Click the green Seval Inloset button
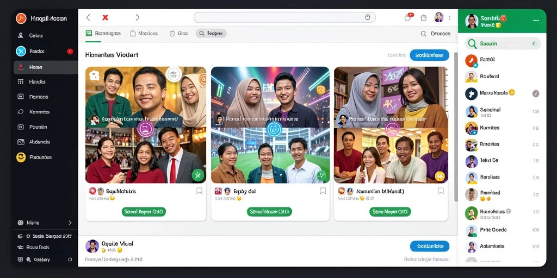Screen dimensions: 557x278 269,212
